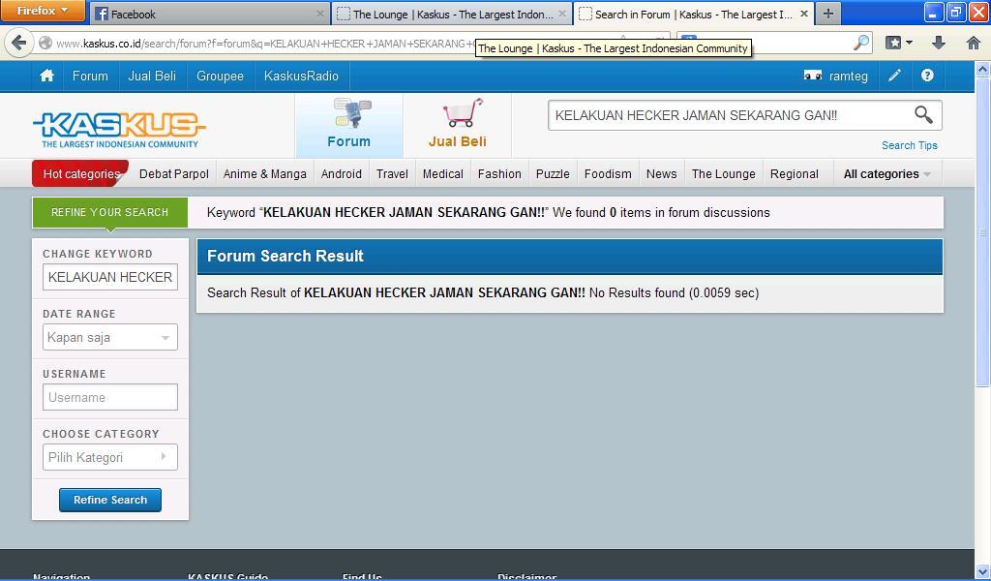Open the help question mark icon

click(x=927, y=76)
